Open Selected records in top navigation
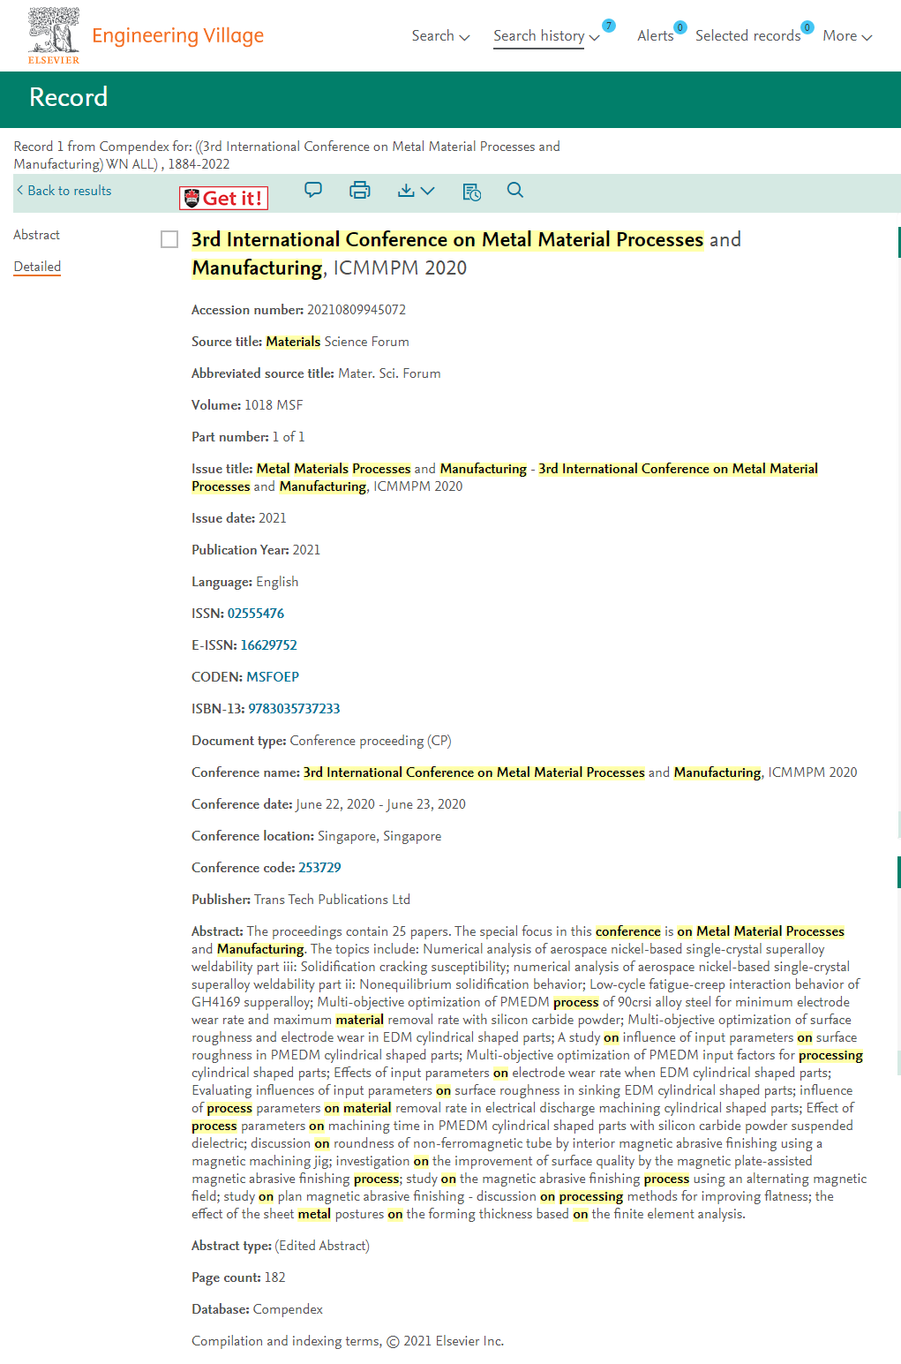 coord(747,35)
